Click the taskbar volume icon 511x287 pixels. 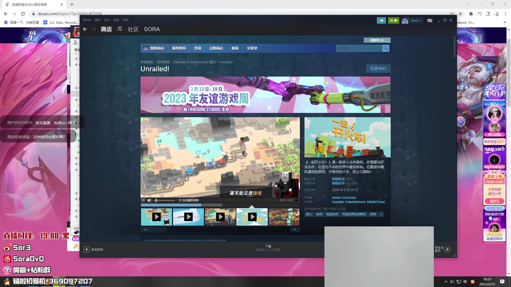coord(452,282)
